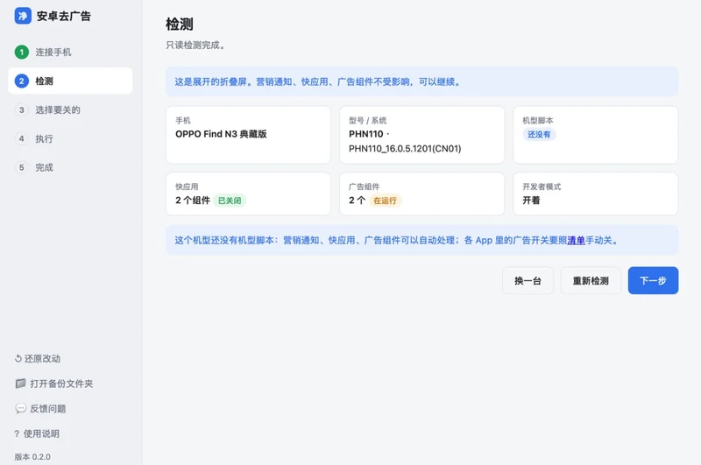
Task: Open the 清单 hyperlink in the notice
Action: tap(577, 240)
